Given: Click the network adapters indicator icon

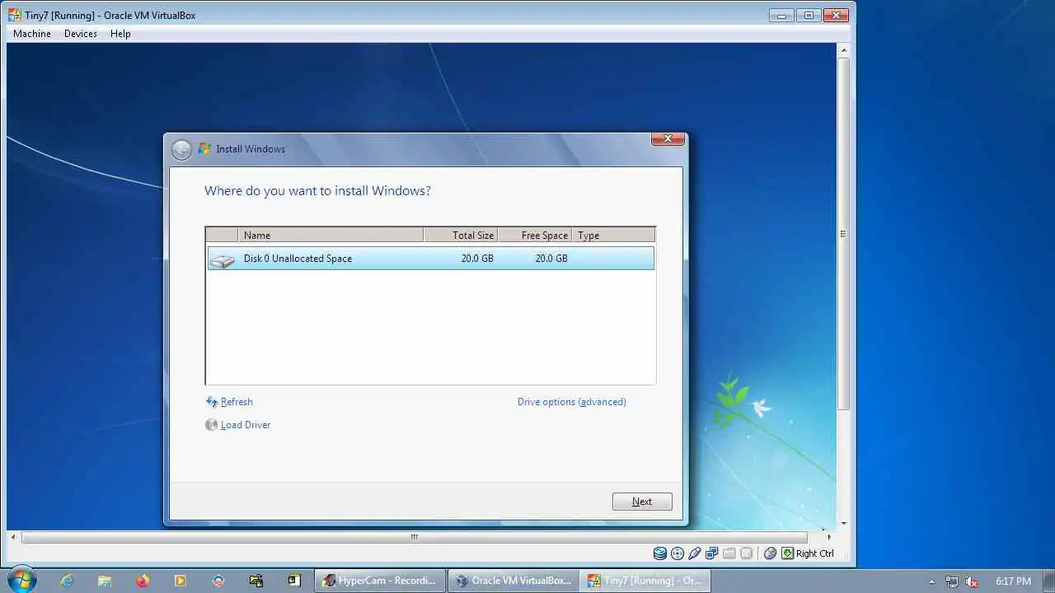Looking at the screenshot, I should click(711, 553).
